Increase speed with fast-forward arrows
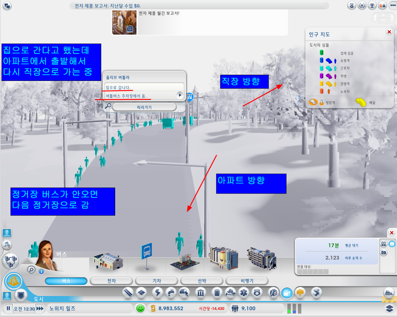This screenshot has height=317, width=397. pyautogui.click(x=40, y=308)
